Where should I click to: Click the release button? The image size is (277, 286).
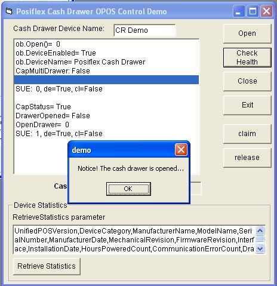tap(247, 158)
